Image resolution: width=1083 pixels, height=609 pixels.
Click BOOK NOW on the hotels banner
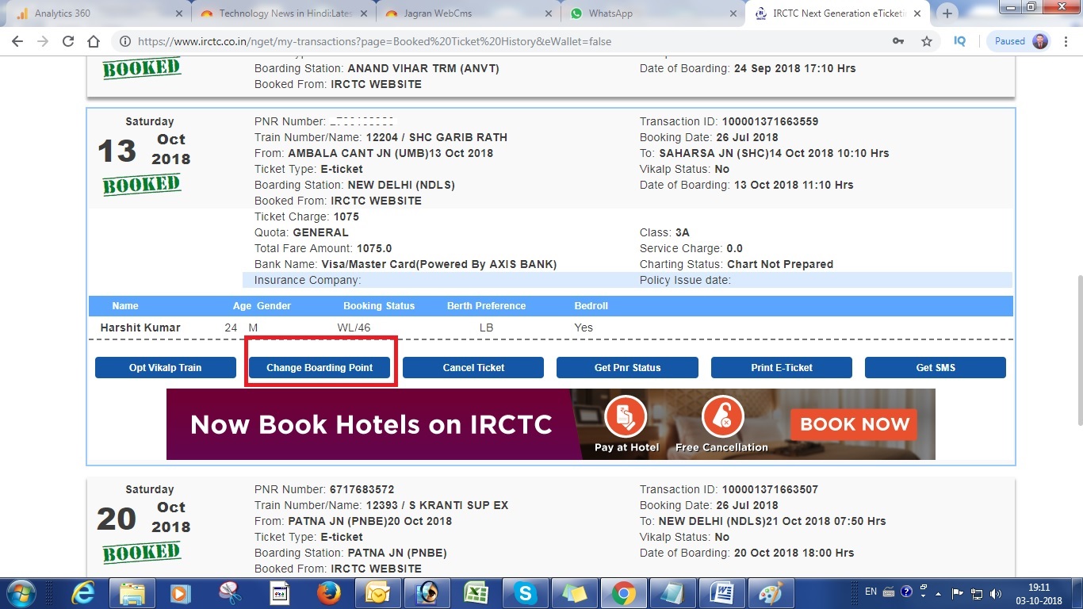[854, 424]
